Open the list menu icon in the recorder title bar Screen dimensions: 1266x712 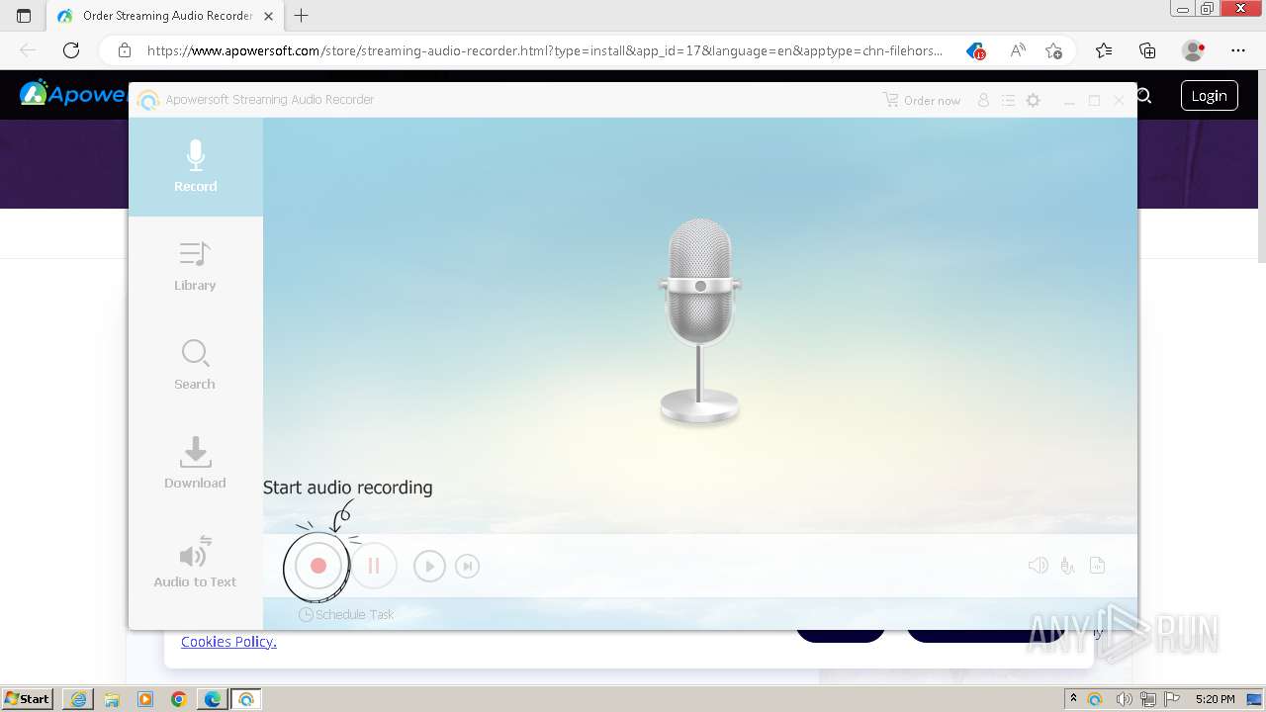coord(1008,100)
